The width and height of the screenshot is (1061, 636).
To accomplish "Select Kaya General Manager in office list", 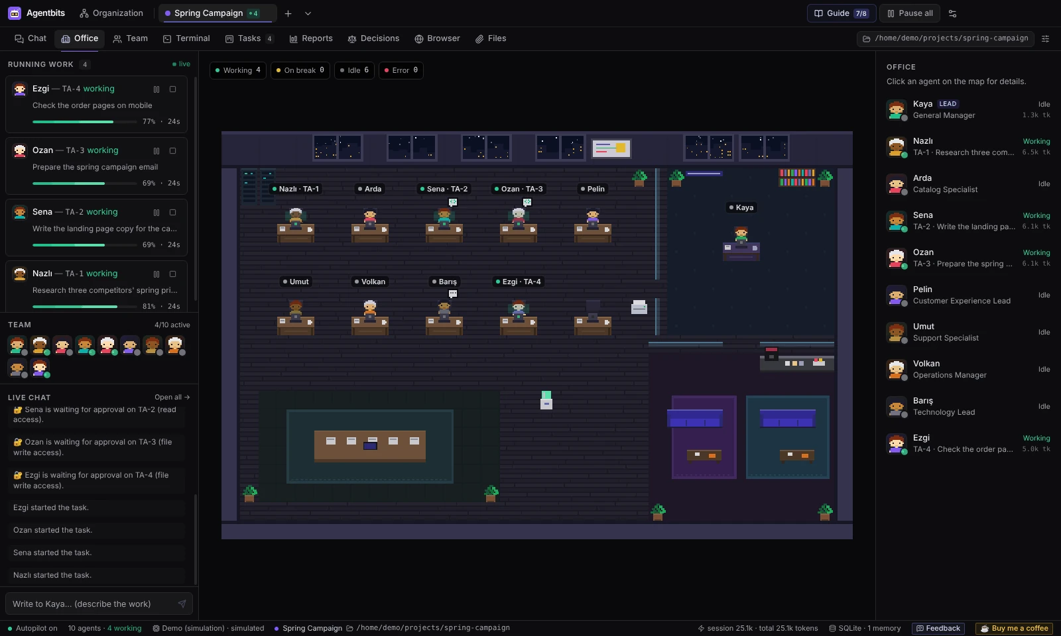I will 968,109.
